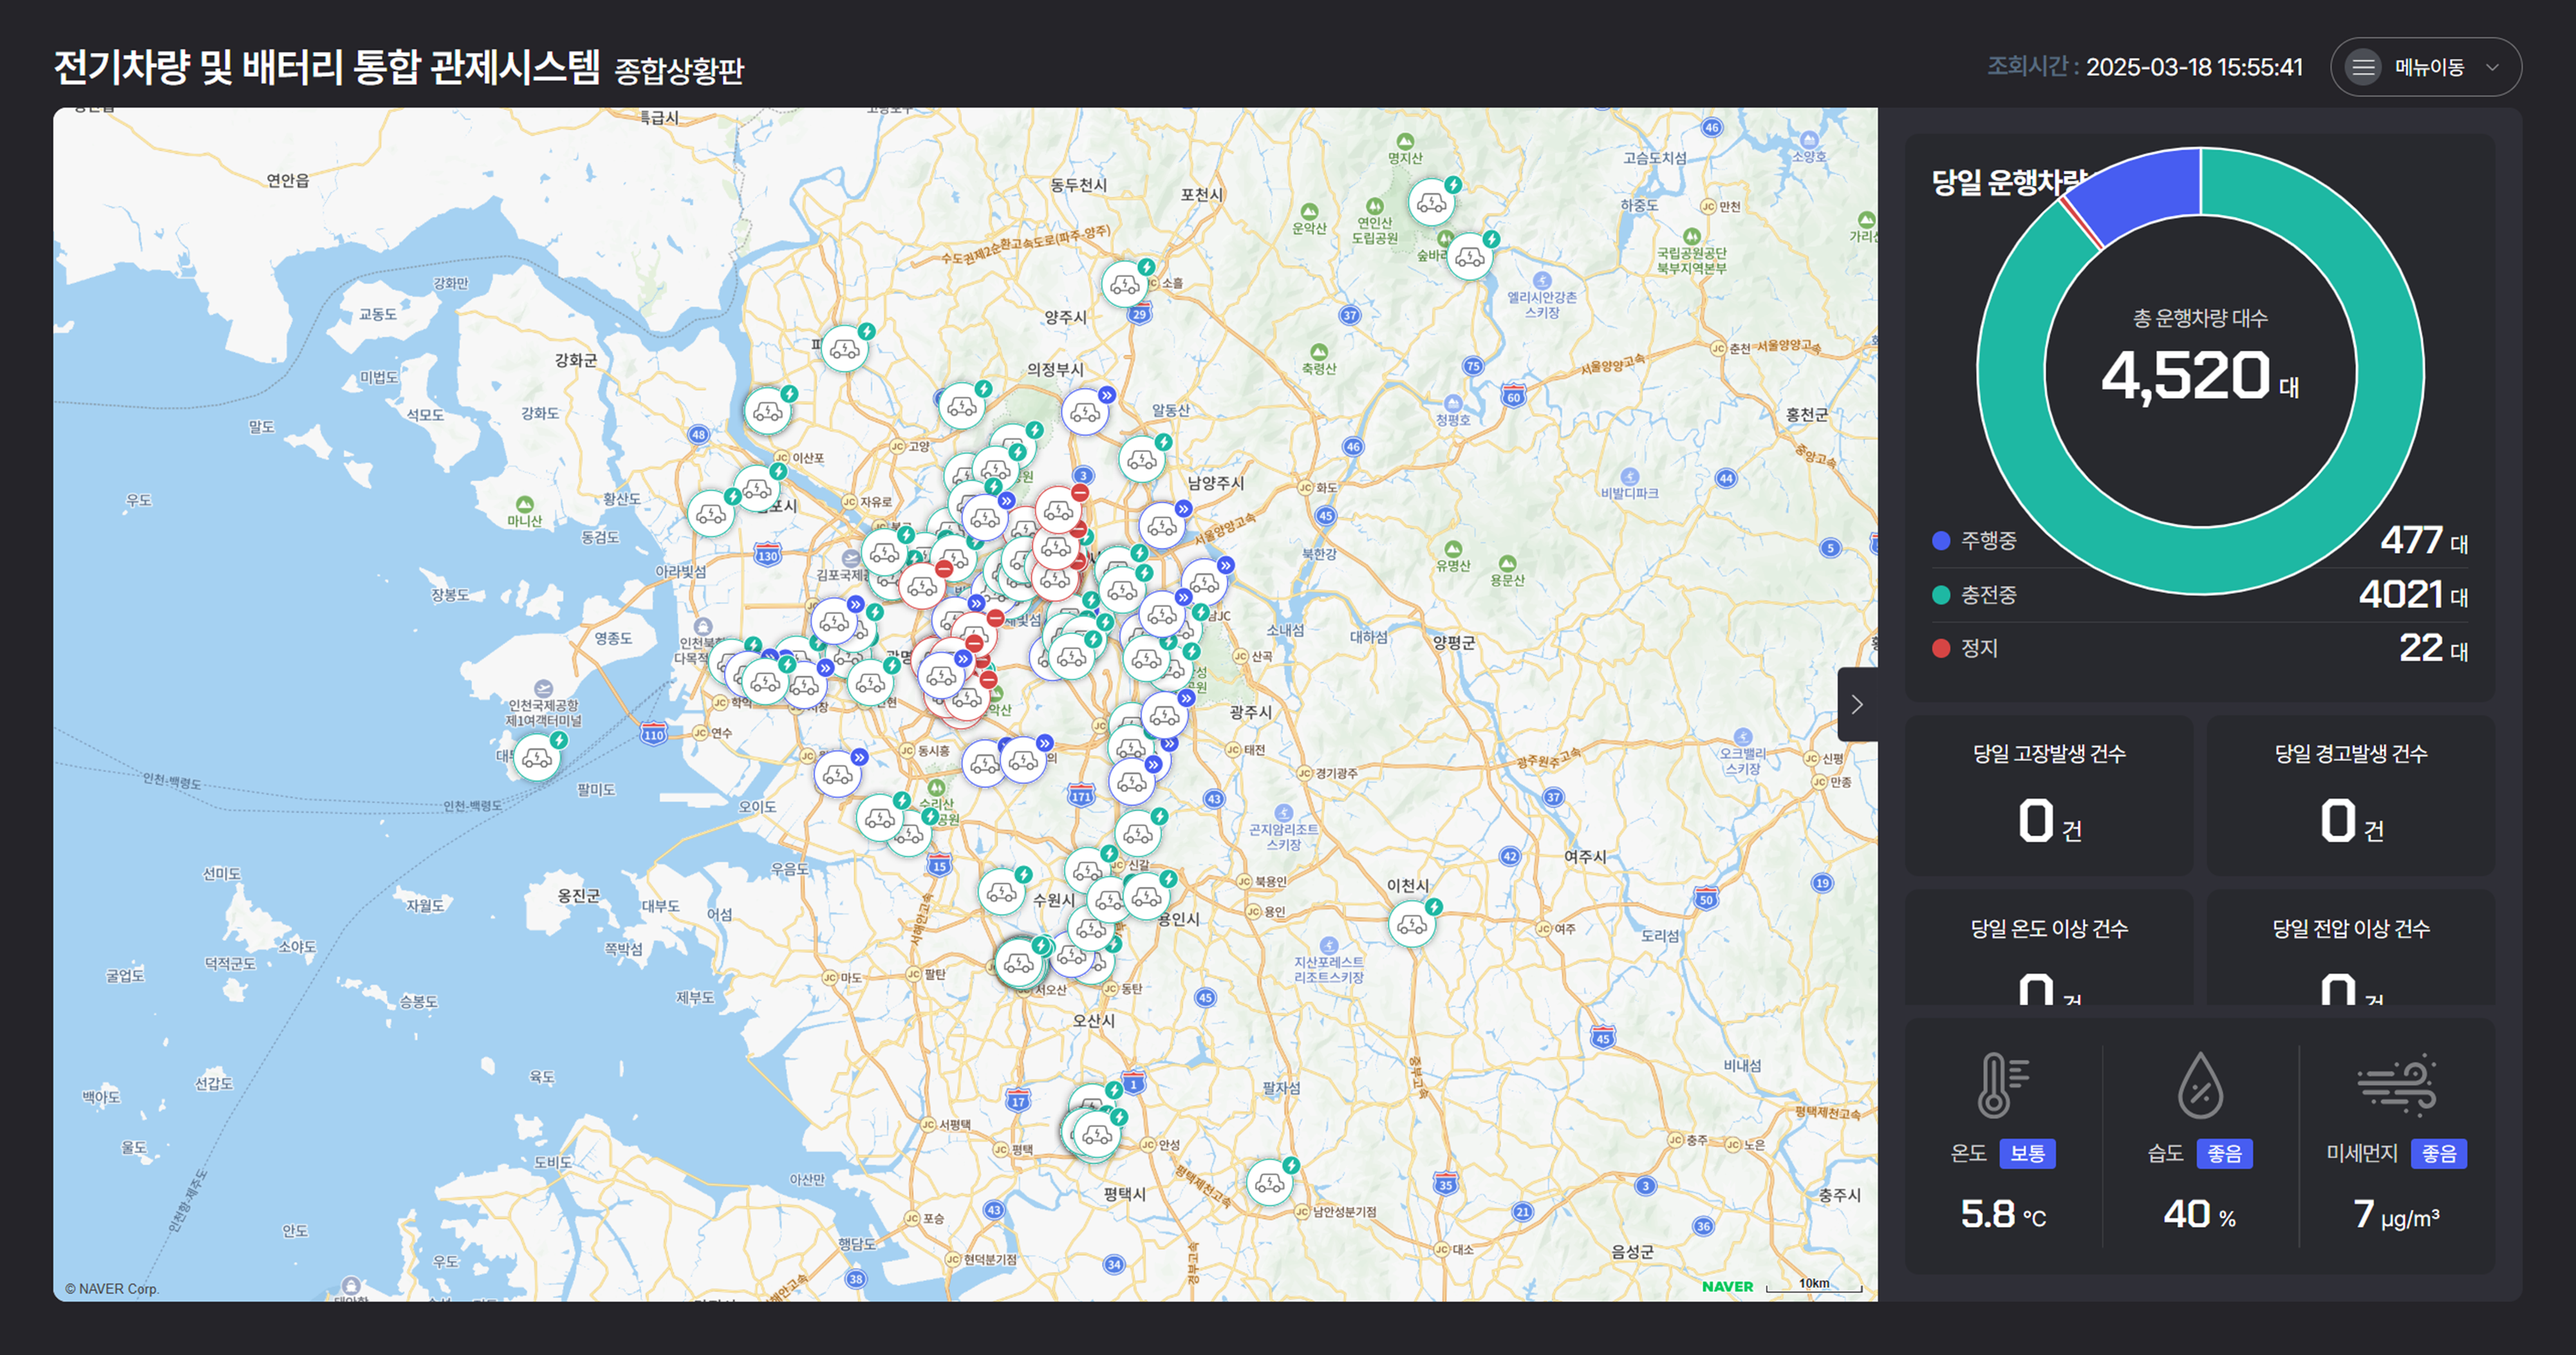Click the charging vehicle marker above 신갈
Image resolution: width=2576 pixels, height=1355 pixels.
1138,833
